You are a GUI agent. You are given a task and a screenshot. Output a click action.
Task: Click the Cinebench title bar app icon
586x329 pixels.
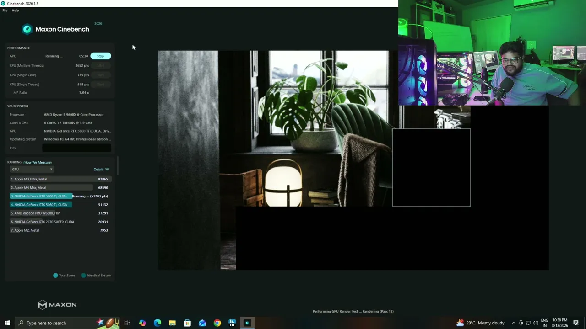pyautogui.click(x=3, y=3)
